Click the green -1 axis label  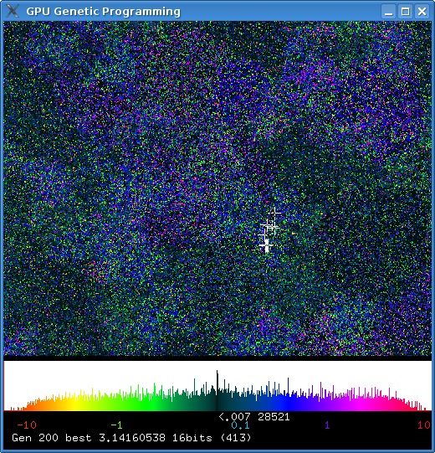[x=116, y=425]
